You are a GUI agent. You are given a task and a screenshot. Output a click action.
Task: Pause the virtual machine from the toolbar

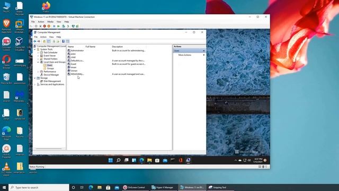point(54,26)
